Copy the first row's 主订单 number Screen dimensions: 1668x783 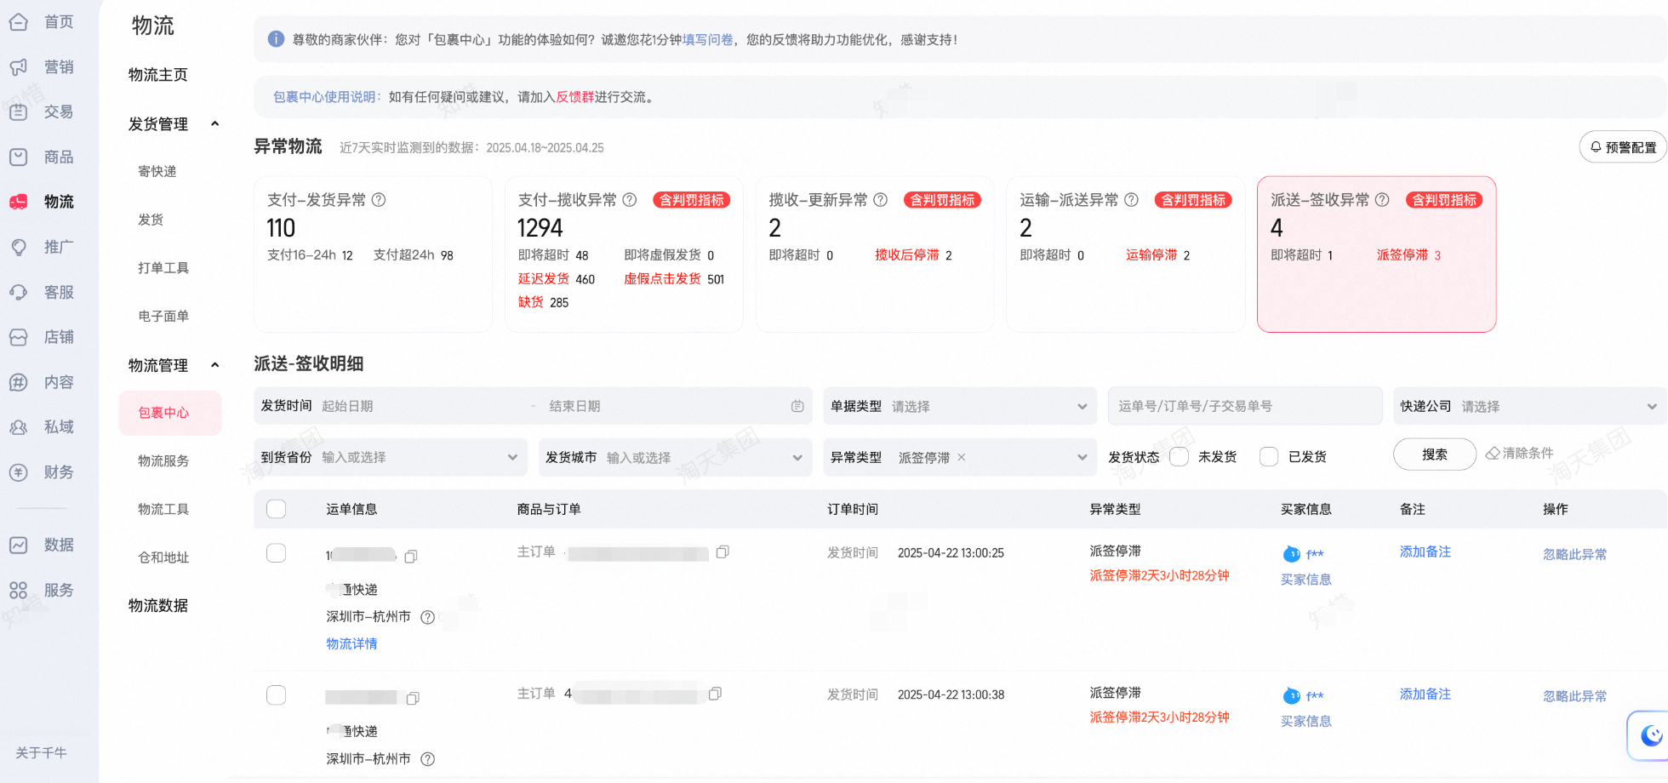pos(723,552)
